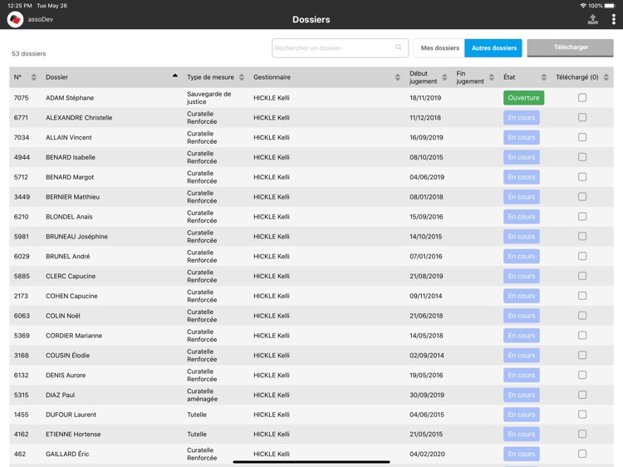Check BERNIER Matthieu download box
Screen dimensions: 623x467
582,196
